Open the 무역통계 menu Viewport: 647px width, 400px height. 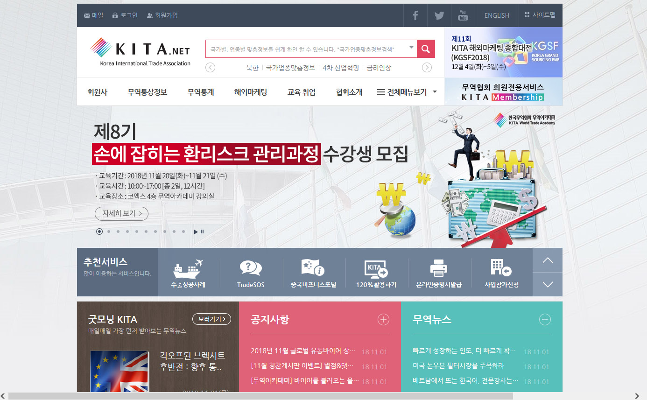pyautogui.click(x=201, y=92)
